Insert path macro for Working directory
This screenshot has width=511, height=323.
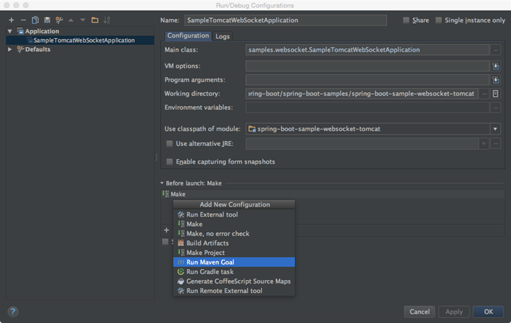(x=495, y=94)
